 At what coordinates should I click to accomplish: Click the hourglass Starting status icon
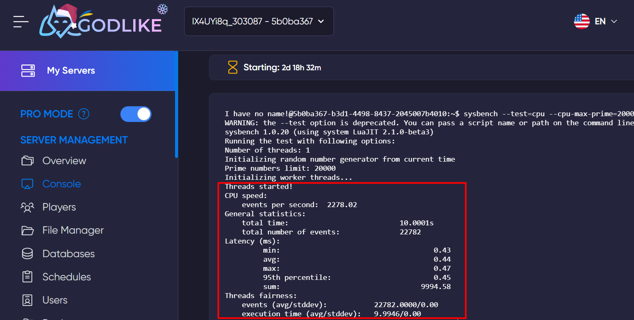click(x=233, y=67)
